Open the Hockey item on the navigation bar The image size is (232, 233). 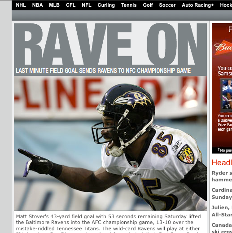(226, 5)
